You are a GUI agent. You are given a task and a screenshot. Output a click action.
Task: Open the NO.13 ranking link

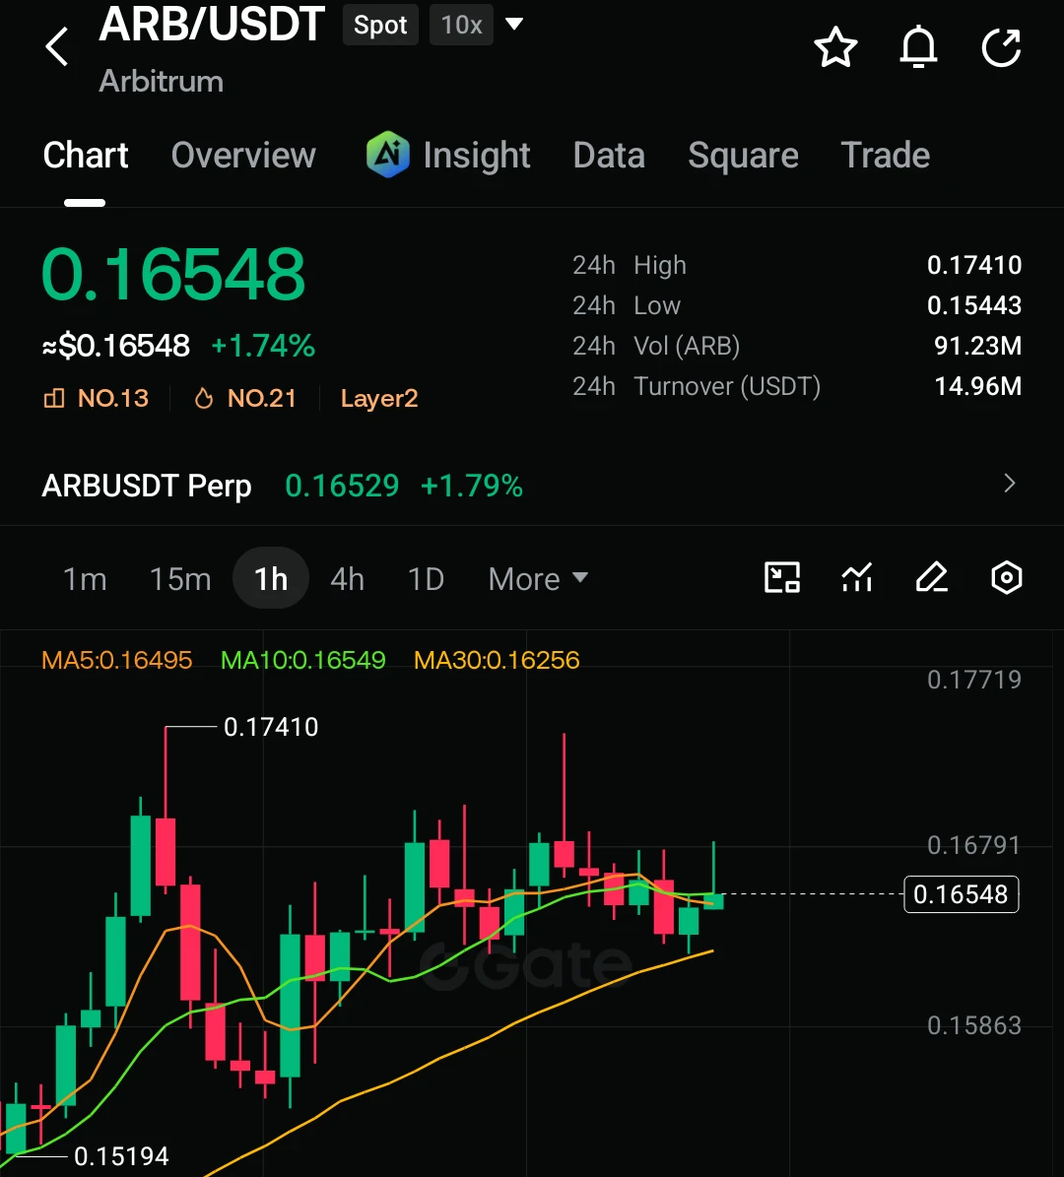(x=113, y=398)
